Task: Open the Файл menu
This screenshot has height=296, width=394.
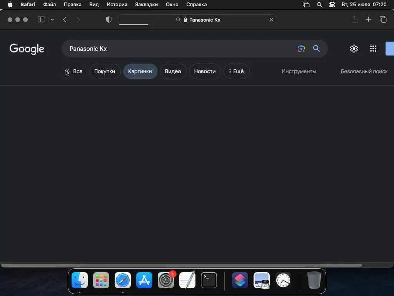Action: click(50, 5)
